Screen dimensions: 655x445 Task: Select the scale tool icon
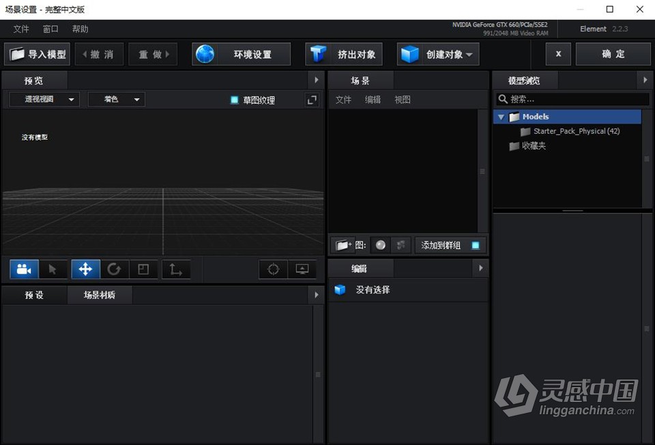coord(143,269)
